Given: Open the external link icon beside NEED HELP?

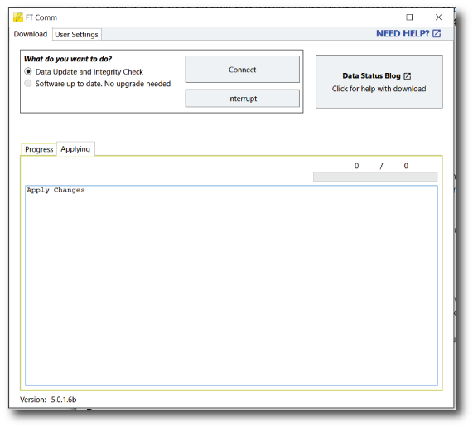Looking at the screenshot, I should 437,33.
